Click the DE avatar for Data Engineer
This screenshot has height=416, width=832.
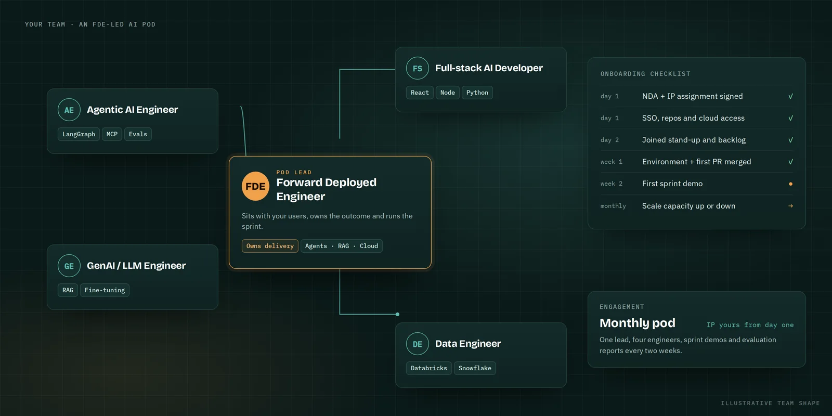pyautogui.click(x=418, y=344)
